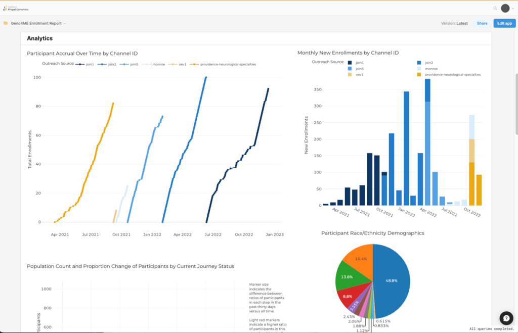Click the join1 color swatch in bar legend
Image resolution: width=518 pixels, height=333 pixels.
[350, 62]
